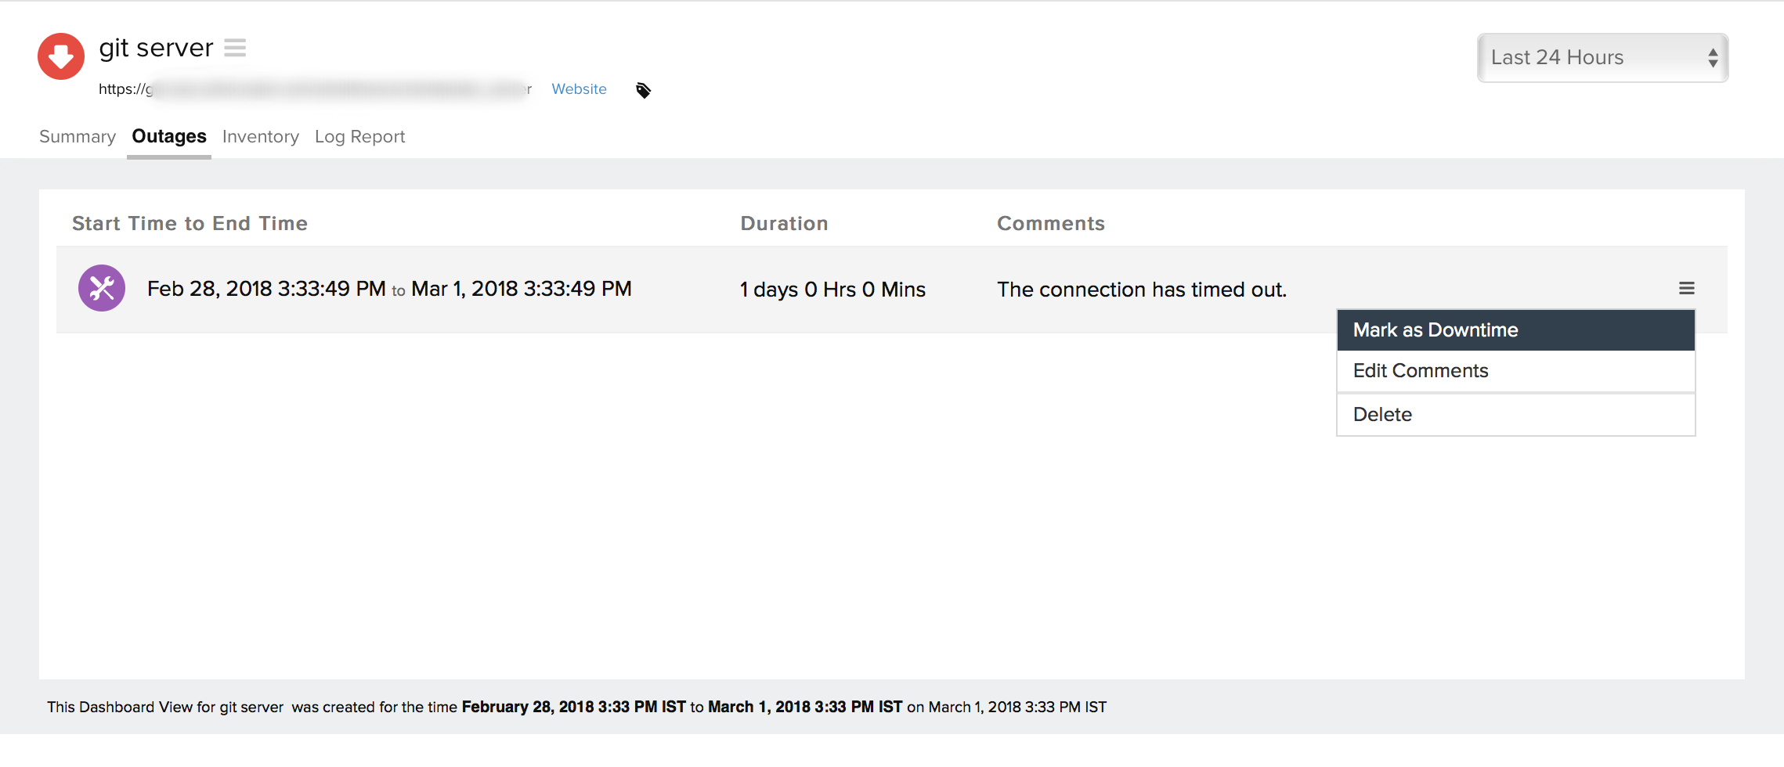Viewport: 1784px width, 767px height.
Task: Switch to the Summary tab
Action: click(77, 136)
